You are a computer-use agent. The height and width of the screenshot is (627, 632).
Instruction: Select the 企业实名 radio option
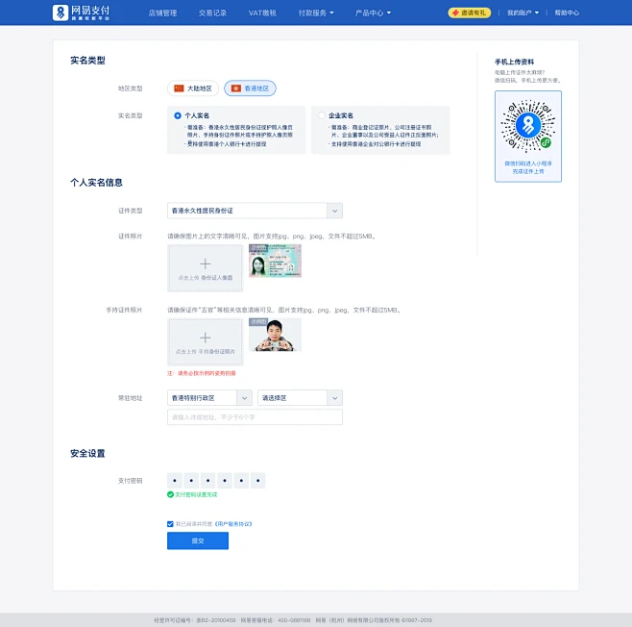click(x=323, y=115)
